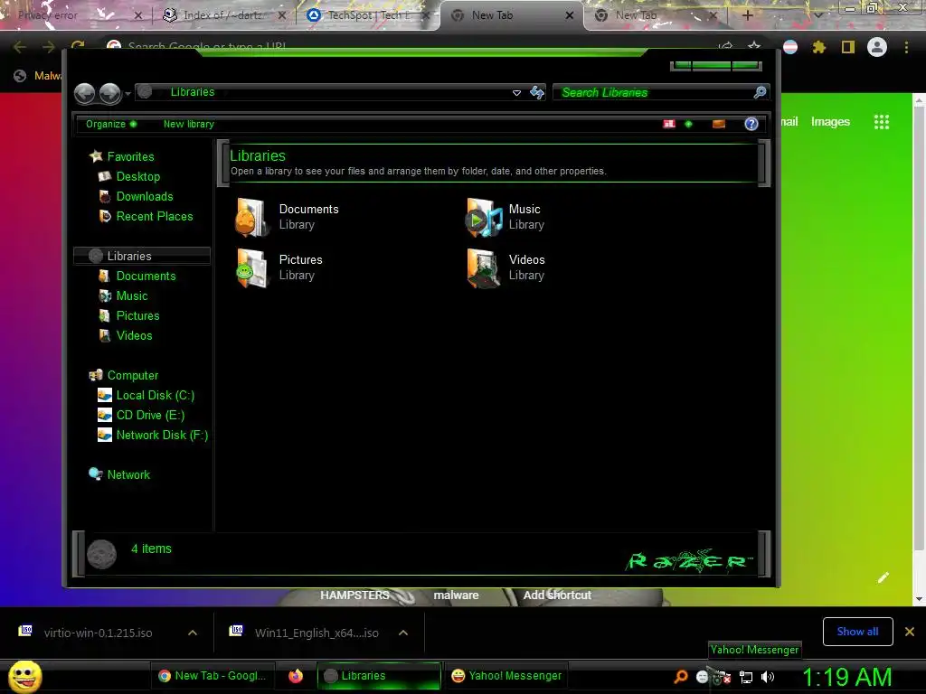The width and height of the screenshot is (926, 694).
Task: Click the "4 items" status text
Action: [151, 549]
